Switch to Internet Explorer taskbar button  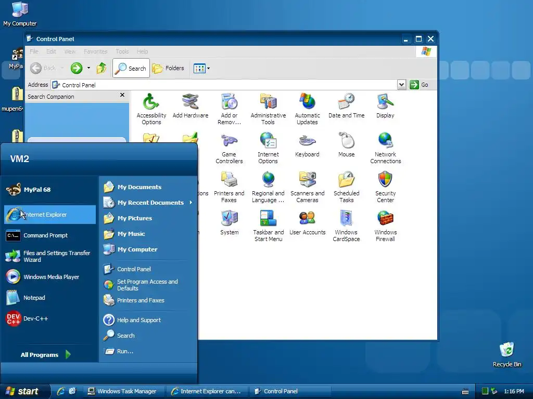coord(207,391)
